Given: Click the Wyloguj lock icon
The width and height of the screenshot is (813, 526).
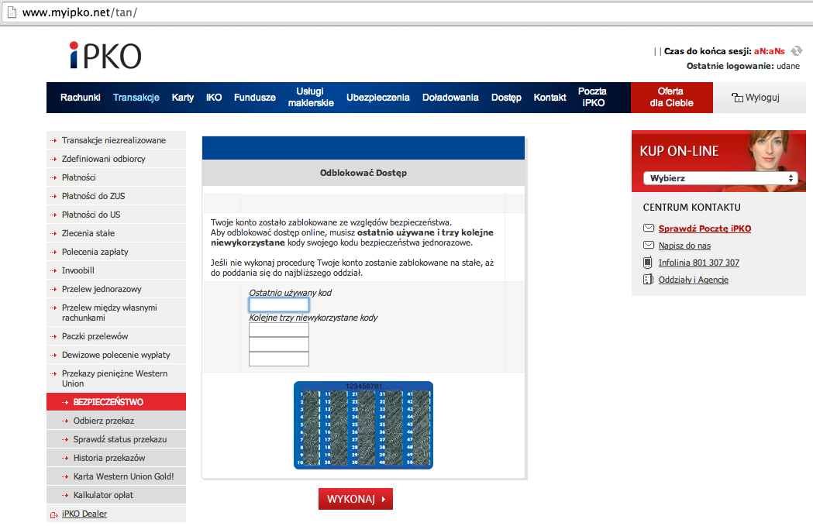Looking at the screenshot, I should [737, 98].
